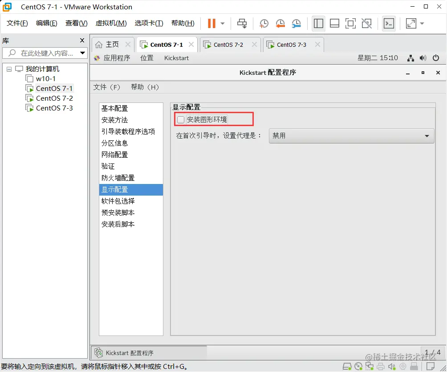This screenshot has height=372, width=447.
Task: Click the guest network status icon
Action: coord(410,58)
